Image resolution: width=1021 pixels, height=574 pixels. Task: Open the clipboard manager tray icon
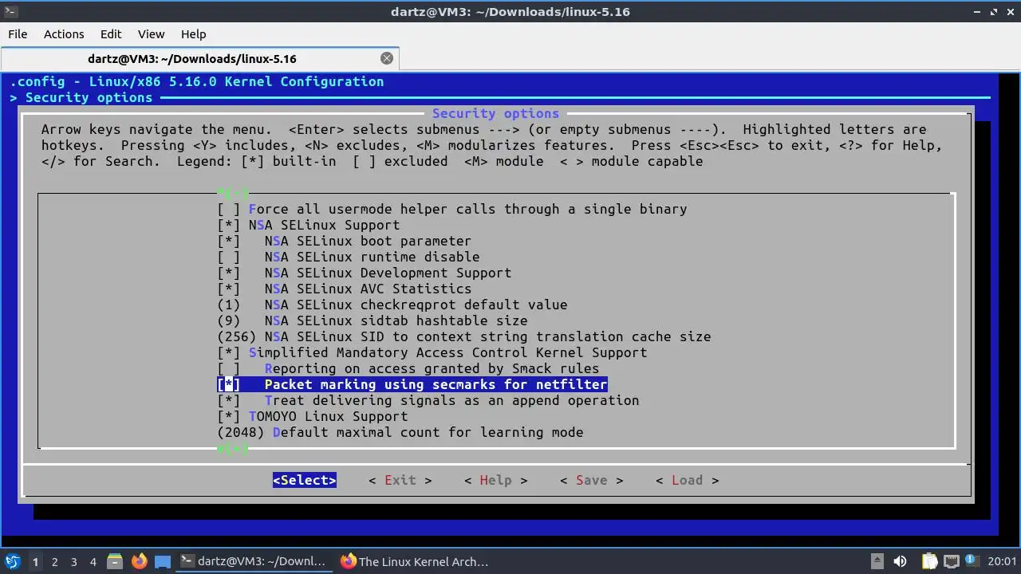click(928, 561)
